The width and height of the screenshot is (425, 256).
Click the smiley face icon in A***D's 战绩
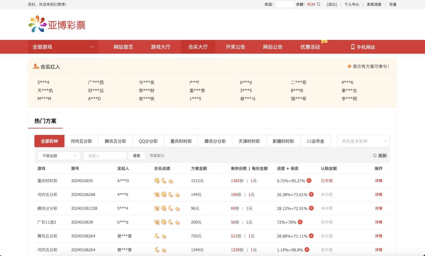coord(157,180)
